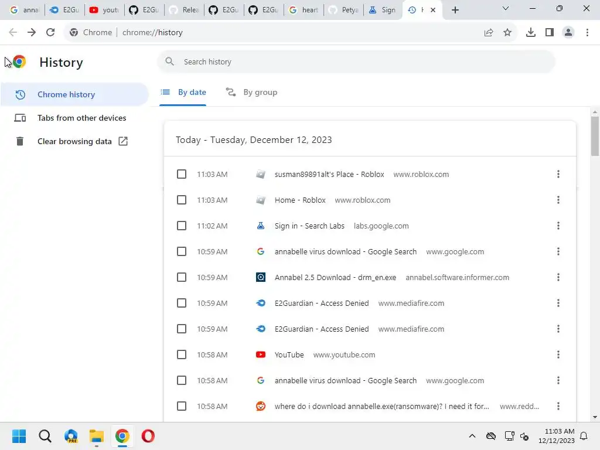The height and width of the screenshot is (450, 600).
Task: Show hidden system tray icons
Action: pos(472,436)
